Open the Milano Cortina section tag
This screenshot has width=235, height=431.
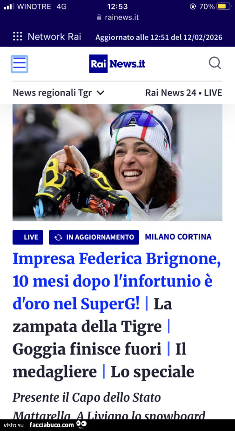[x=178, y=237]
